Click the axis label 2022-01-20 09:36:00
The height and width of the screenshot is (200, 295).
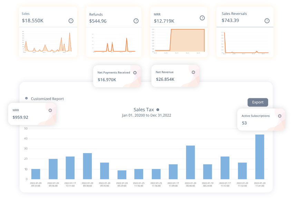point(53,184)
